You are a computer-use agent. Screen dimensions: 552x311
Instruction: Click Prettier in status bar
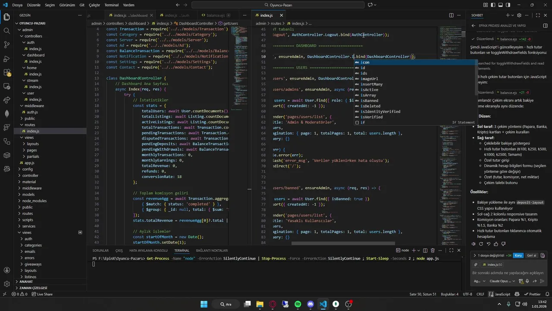pos(532,294)
